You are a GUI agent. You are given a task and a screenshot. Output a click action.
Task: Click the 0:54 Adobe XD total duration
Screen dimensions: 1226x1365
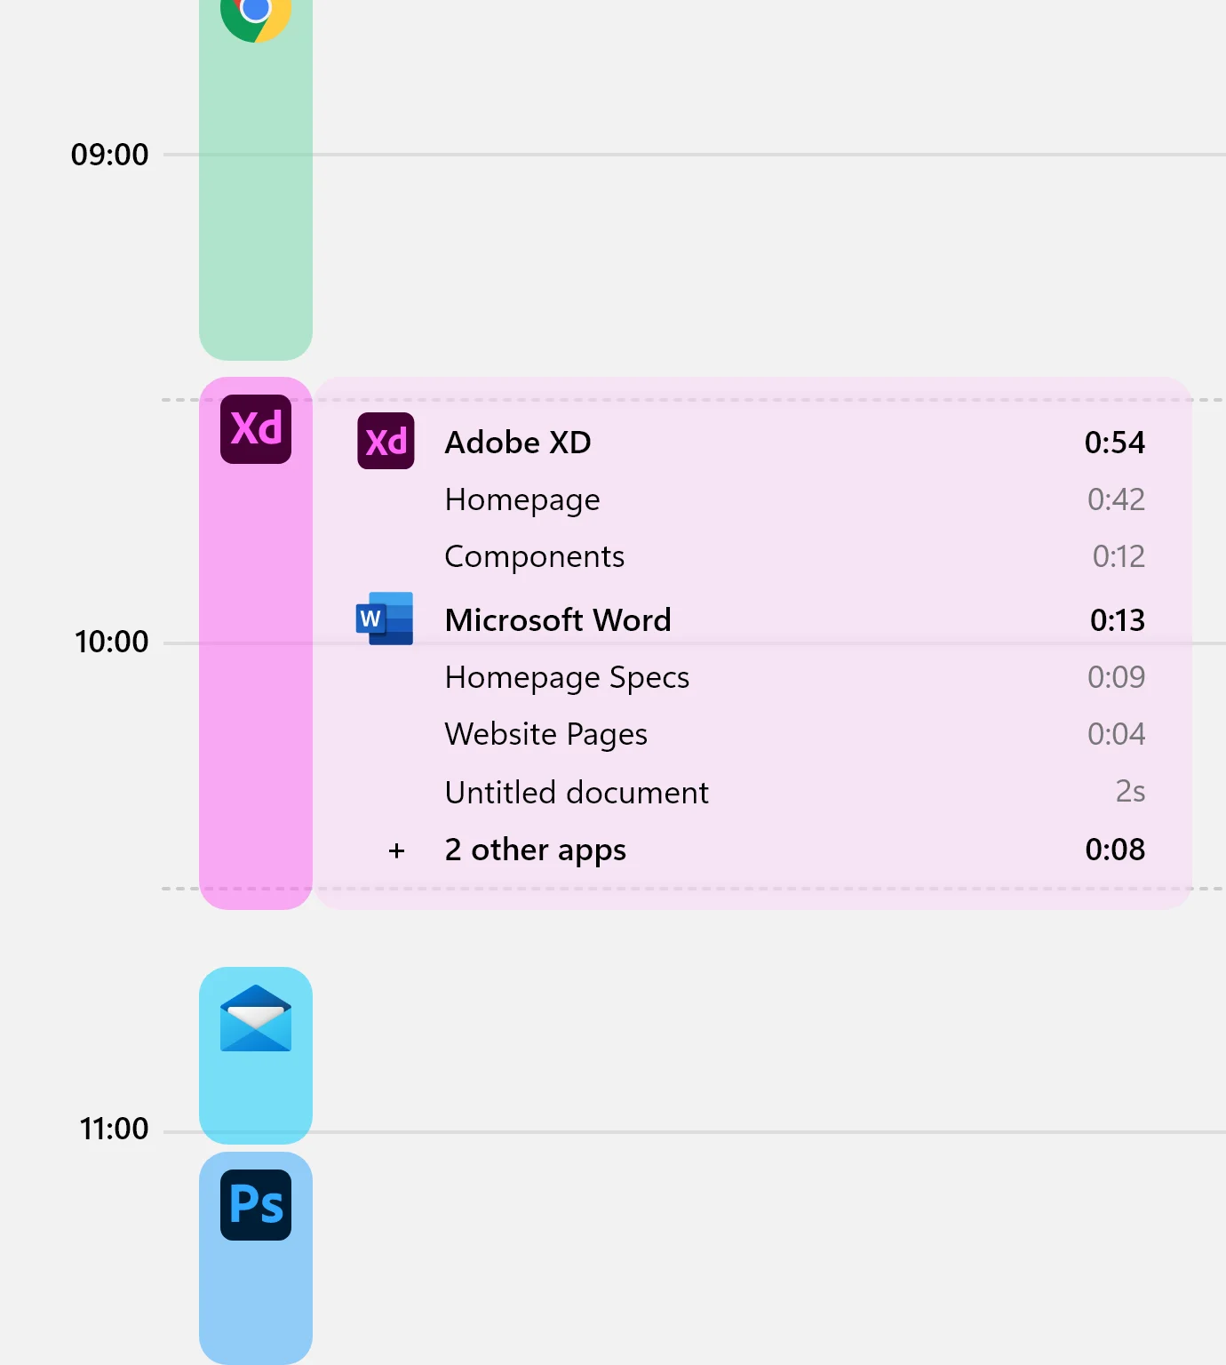[1114, 443]
